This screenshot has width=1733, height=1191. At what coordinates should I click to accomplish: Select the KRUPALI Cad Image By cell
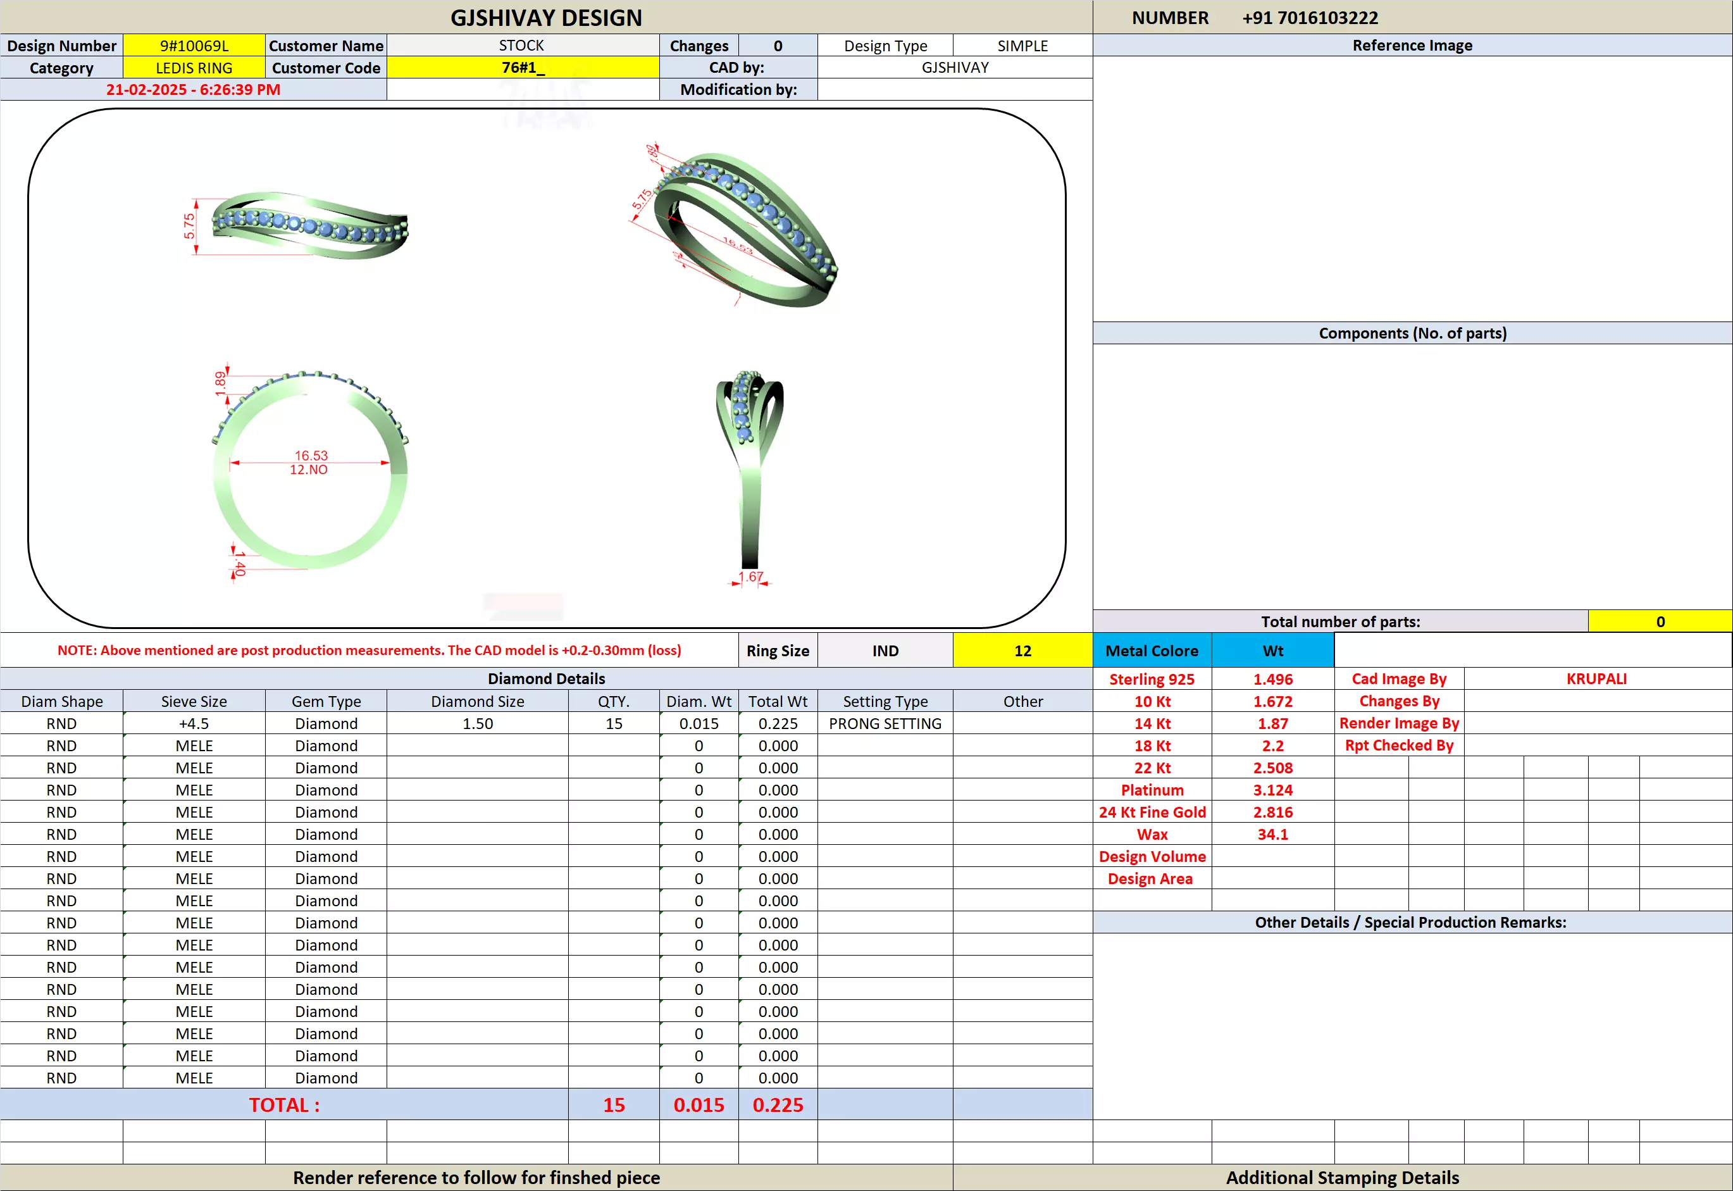pyautogui.click(x=1596, y=679)
